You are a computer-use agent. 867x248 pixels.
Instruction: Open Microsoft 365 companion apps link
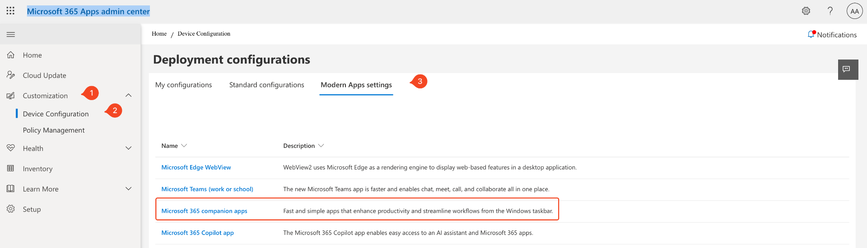[204, 211]
